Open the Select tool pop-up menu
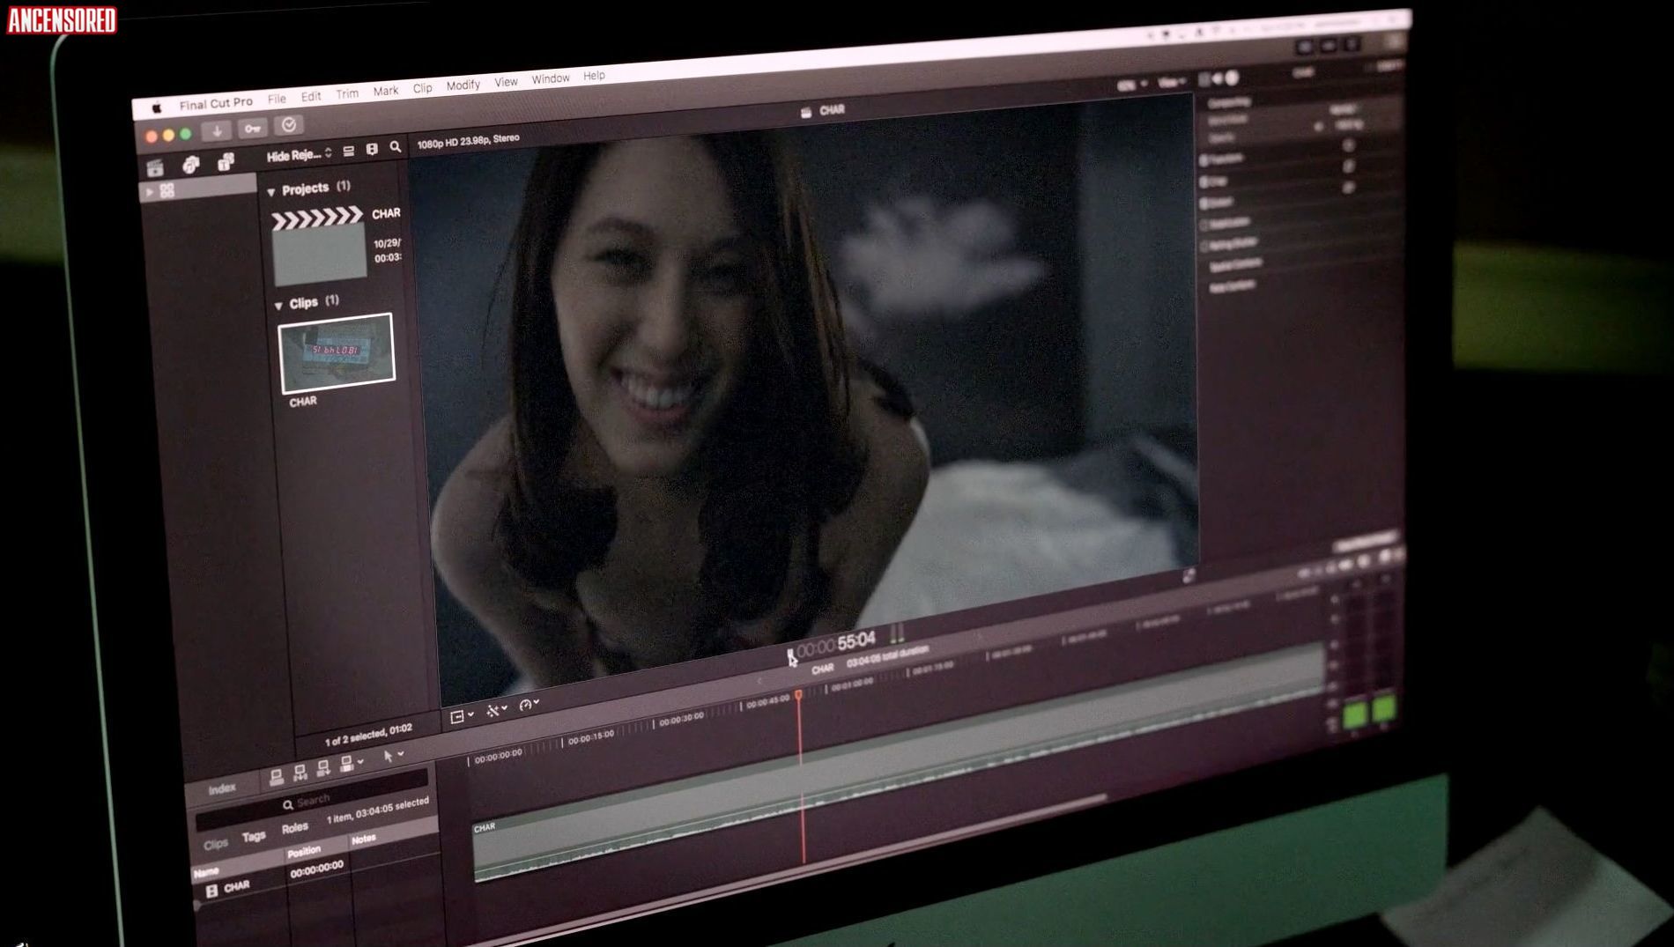The image size is (1674, 947). click(393, 755)
